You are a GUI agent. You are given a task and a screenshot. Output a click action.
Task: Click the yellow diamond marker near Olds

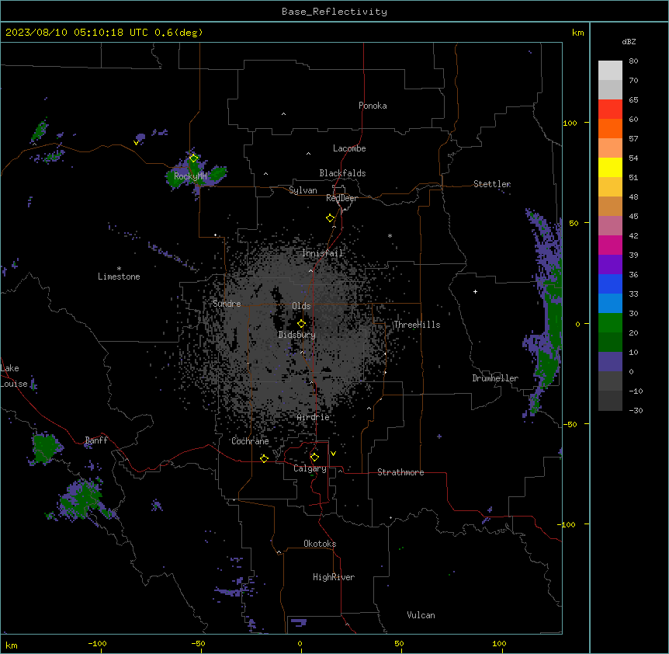(x=302, y=324)
